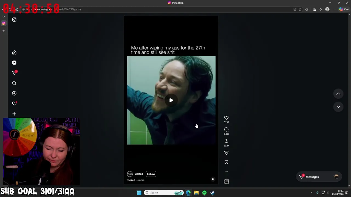Like the reel with heart icon
This screenshot has width=351, height=197.
(x=226, y=118)
